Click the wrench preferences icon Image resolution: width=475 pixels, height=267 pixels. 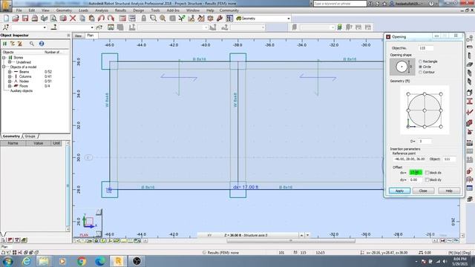tap(220, 19)
